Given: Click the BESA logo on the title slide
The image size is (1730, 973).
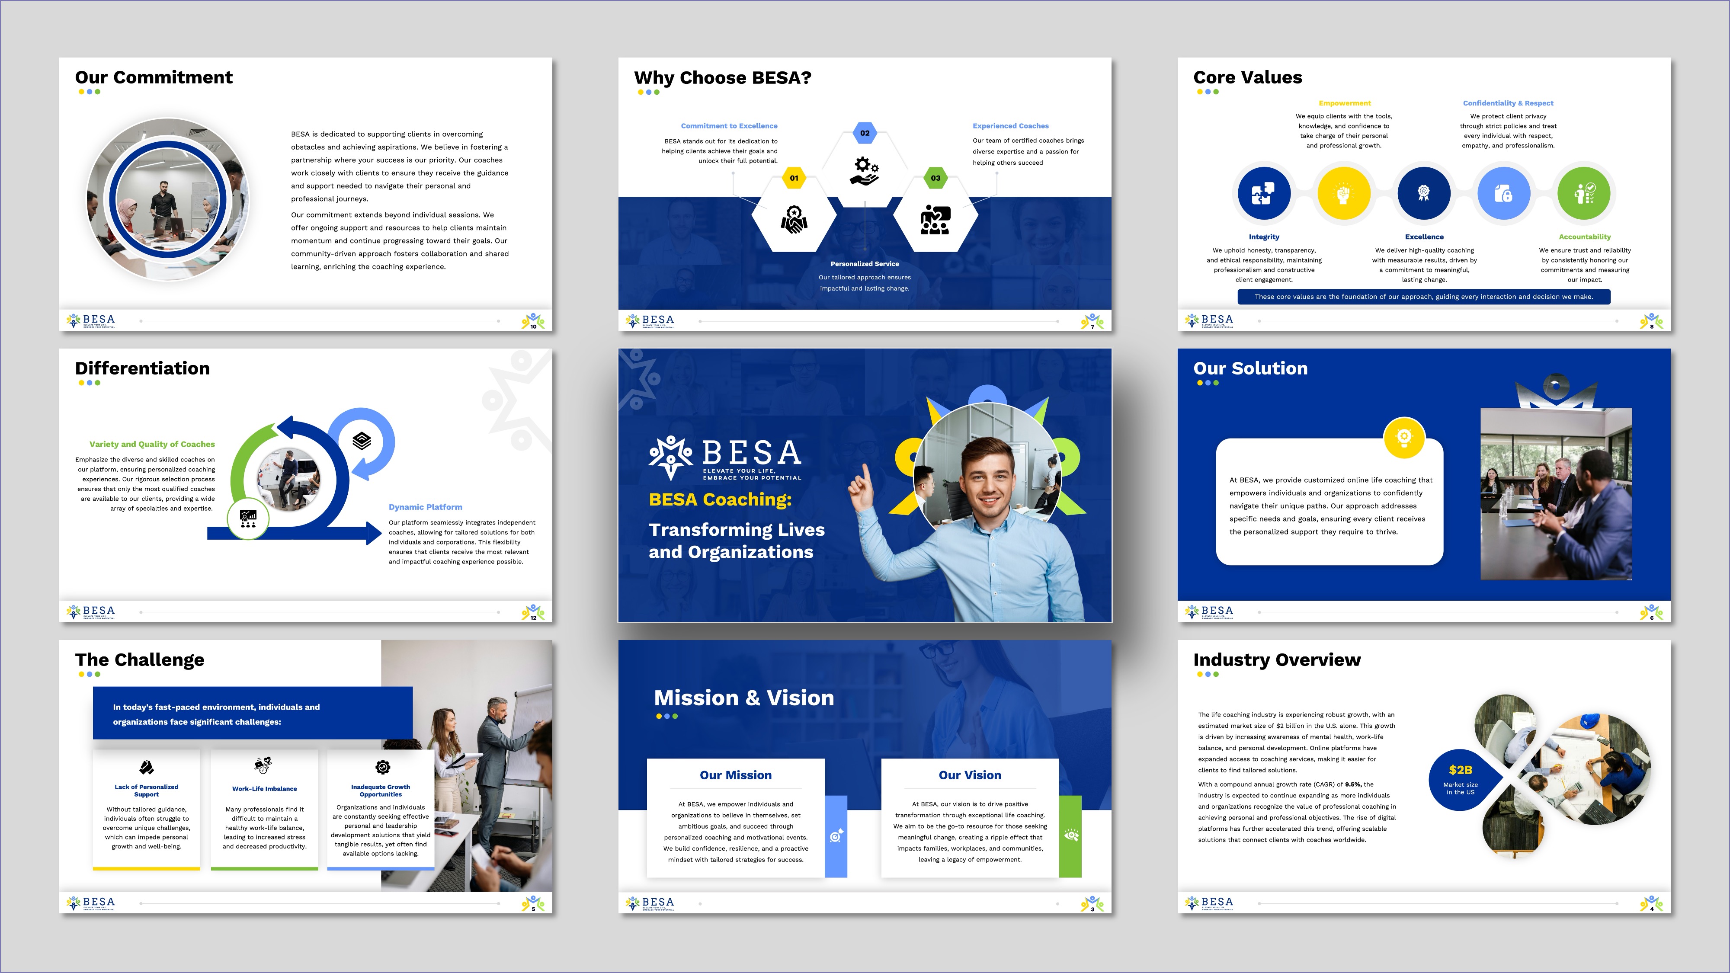Looking at the screenshot, I should pos(725,458).
